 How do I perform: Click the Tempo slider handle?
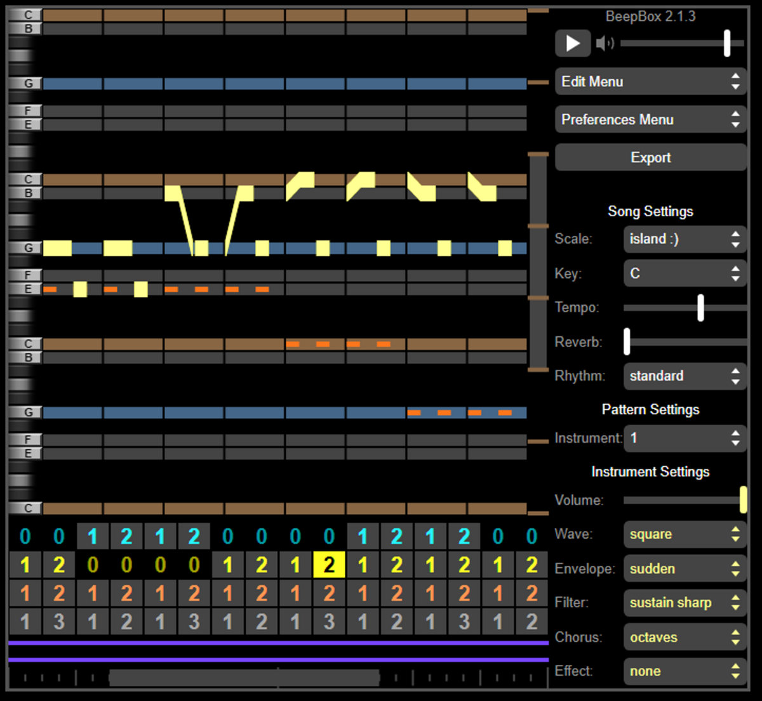(x=700, y=308)
